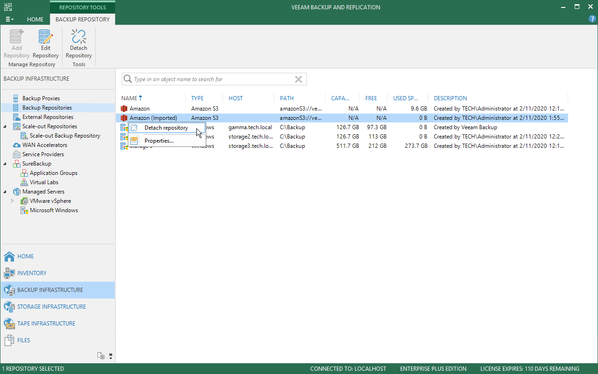Click the WAN Accelerators tree icon

[17, 145]
